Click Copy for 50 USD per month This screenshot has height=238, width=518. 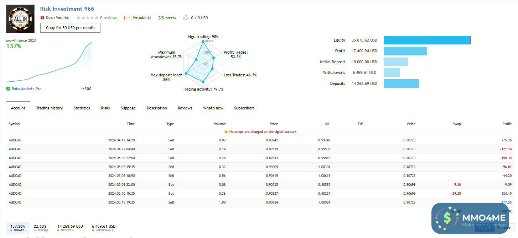(70, 28)
